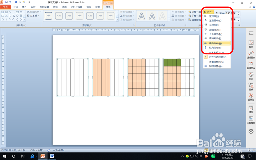Open 图标 library in right sidebar
Screen dimensions: 256x160
click(x=251, y=87)
